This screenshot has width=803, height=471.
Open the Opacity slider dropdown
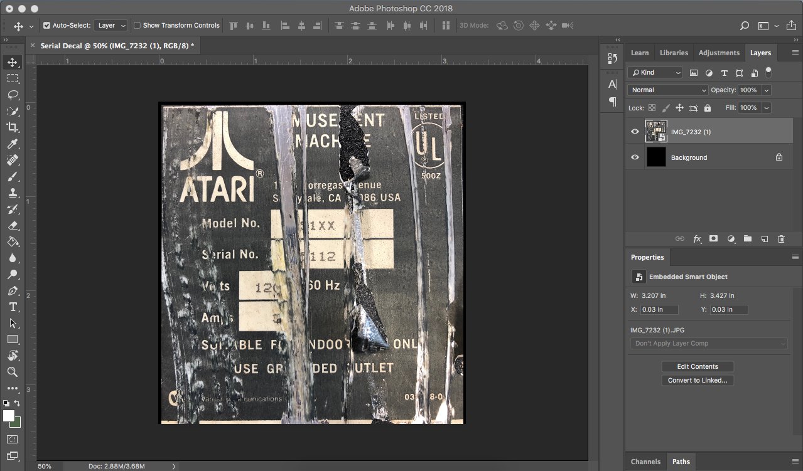coord(767,90)
